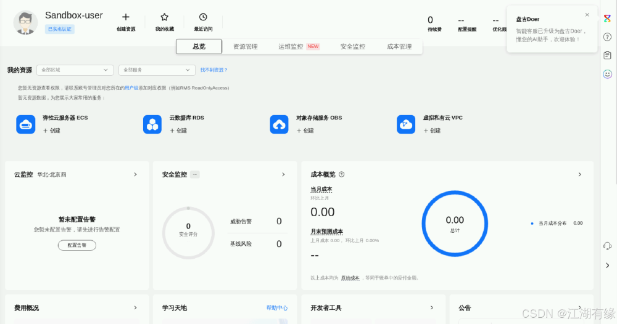Expand the 云监控 card arrow

pyautogui.click(x=135, y=174)
